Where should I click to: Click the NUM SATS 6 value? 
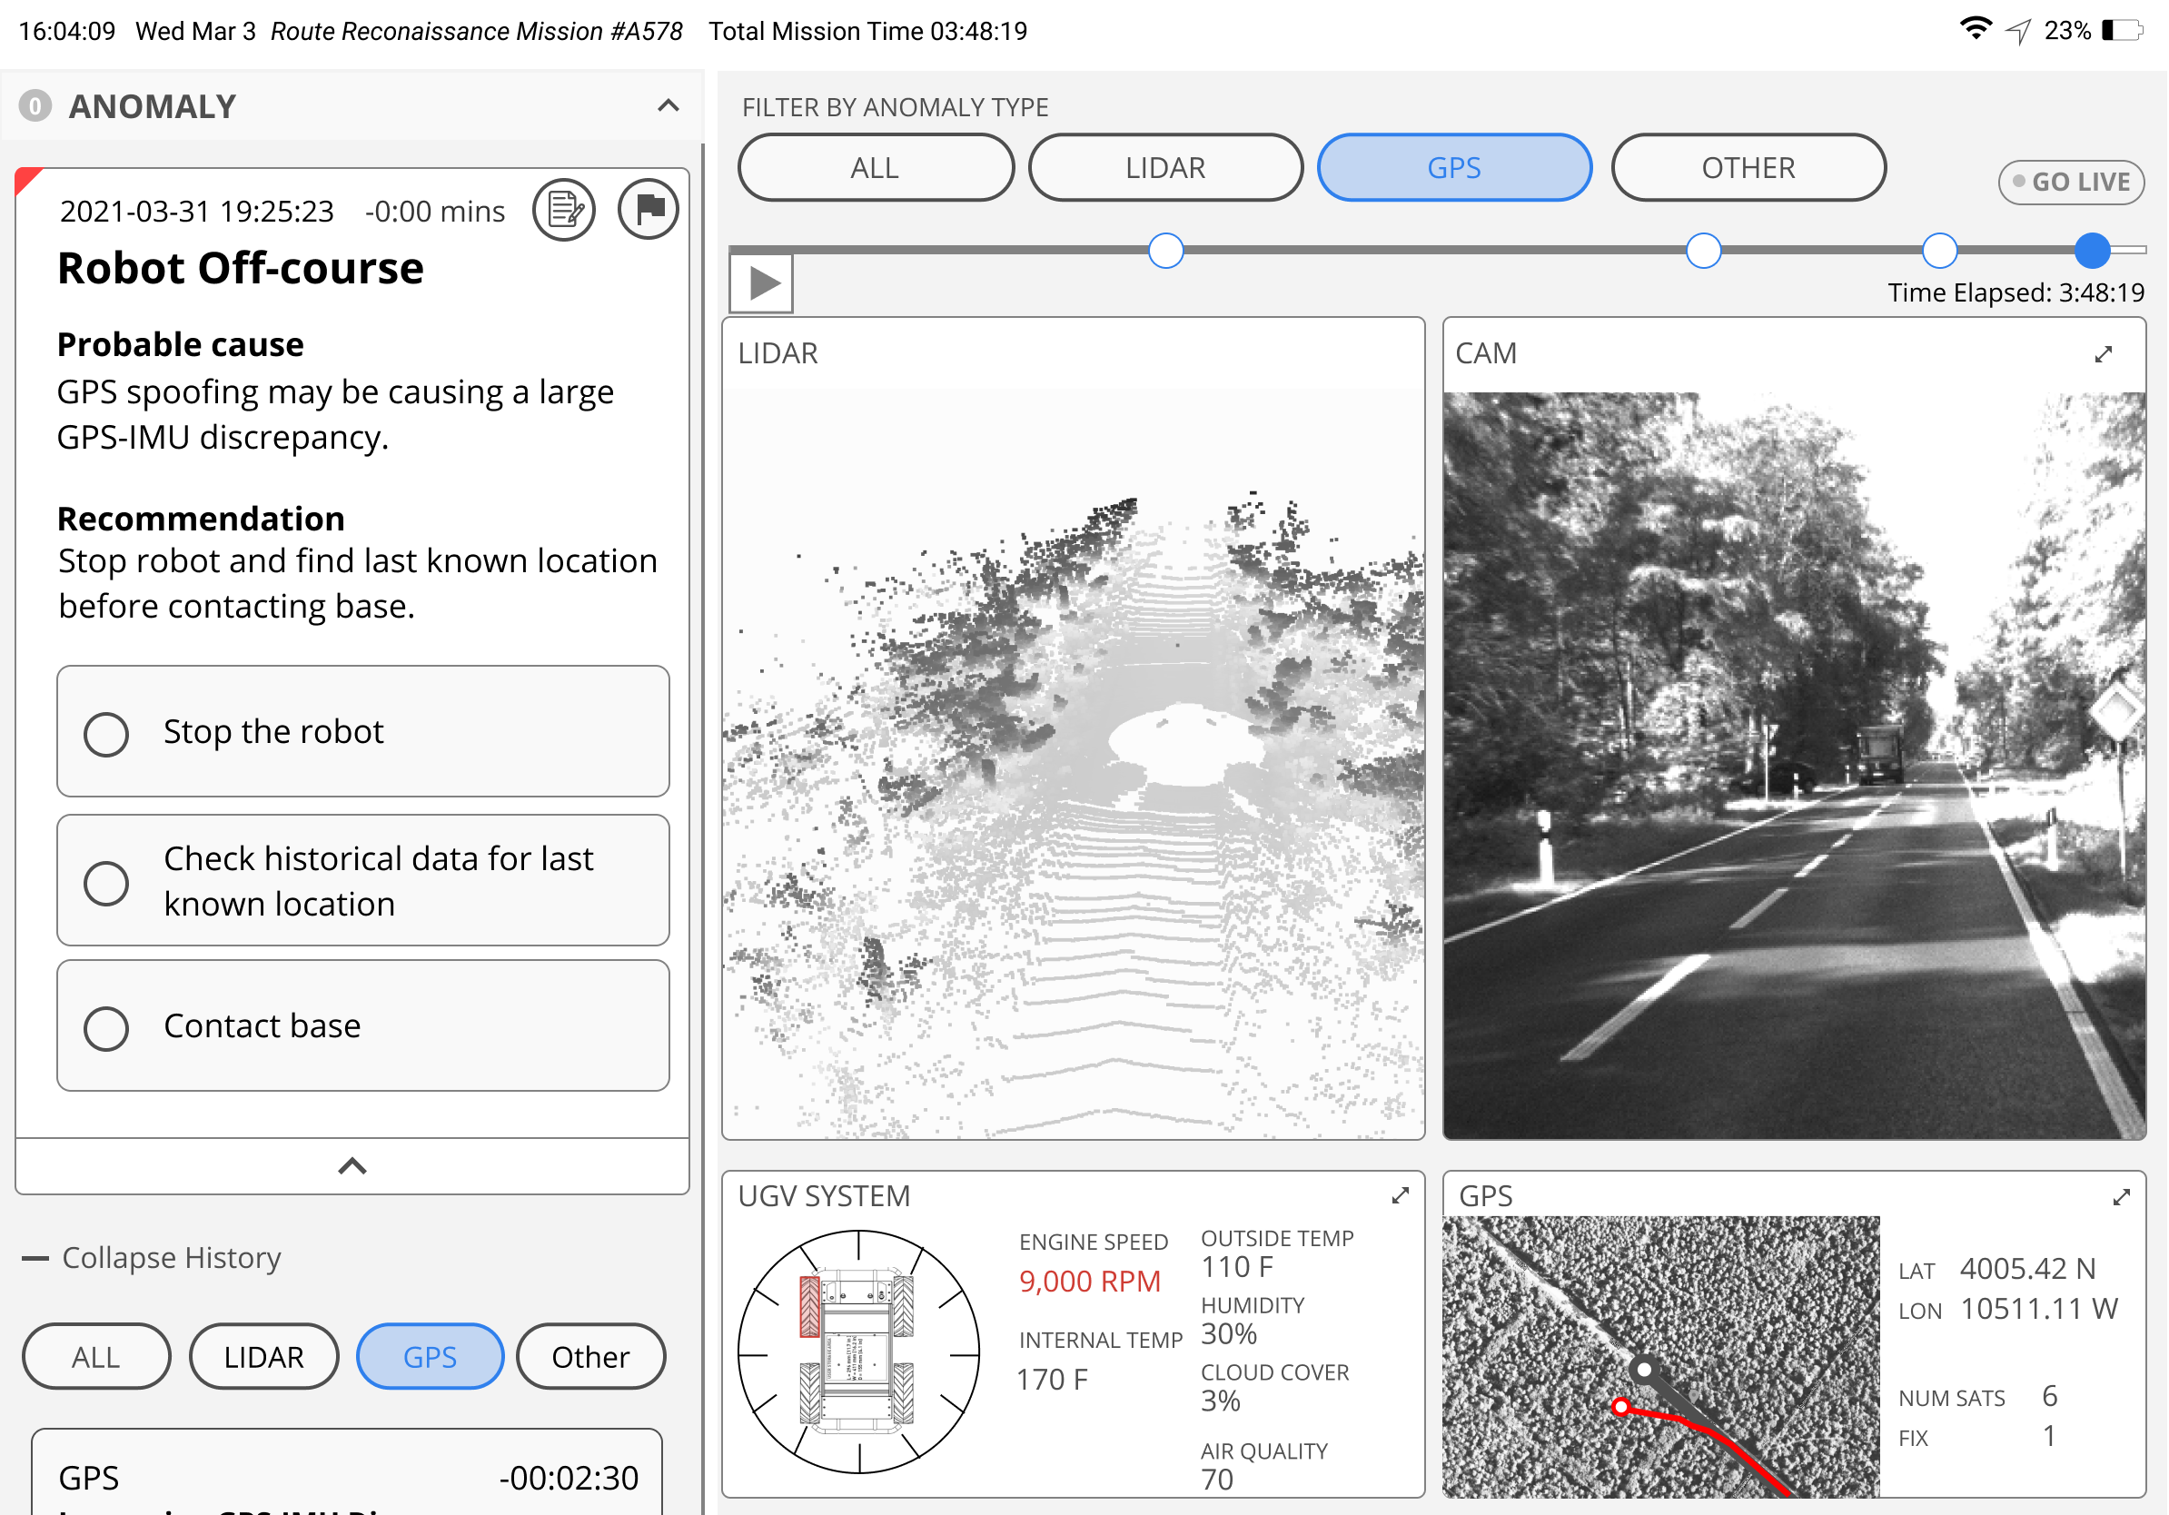[2050, 1396]
